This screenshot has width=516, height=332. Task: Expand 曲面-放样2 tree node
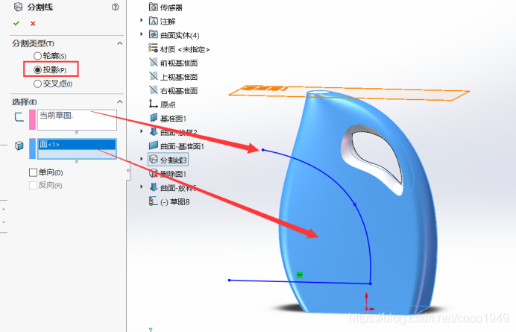click(142, 131)
